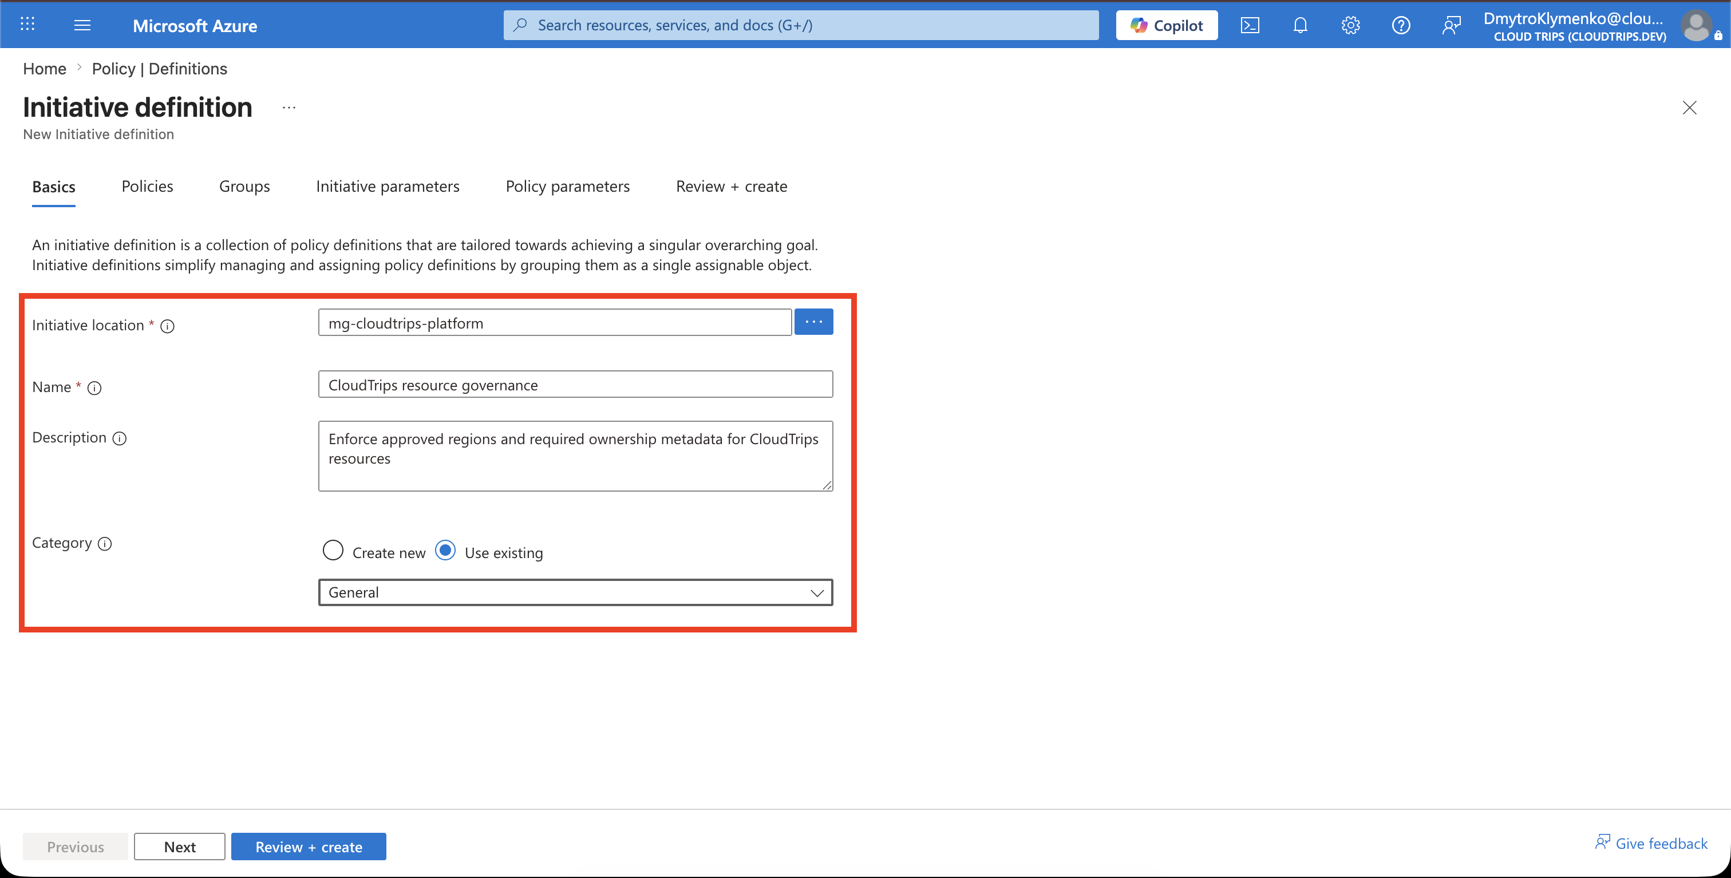The image size is (1731, 878).
Task: Launch Cloud Shell from the top bar
Action: tap(1249, 26)
